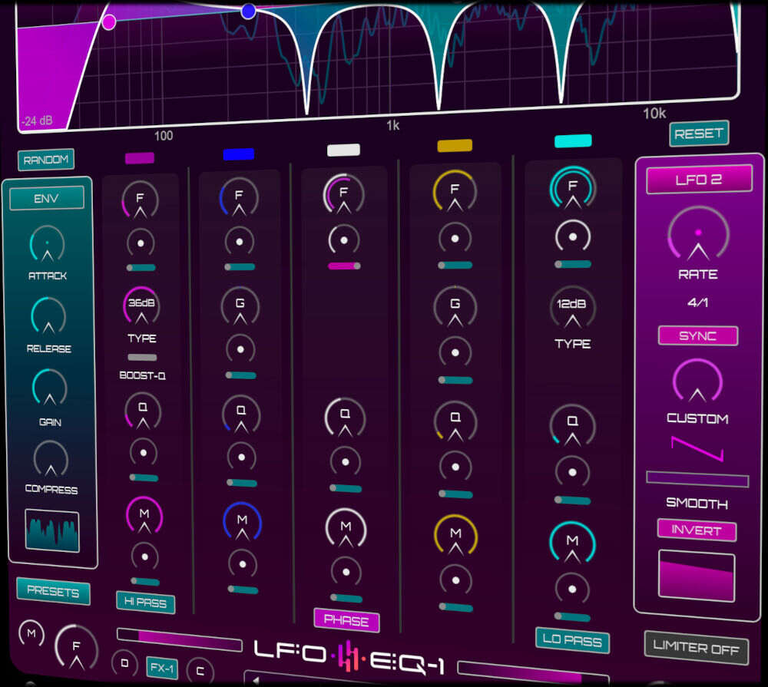Enable INVERT in the LFO 2 panel
This screenshot has width=768, height=687.
(x=696, y=530)
